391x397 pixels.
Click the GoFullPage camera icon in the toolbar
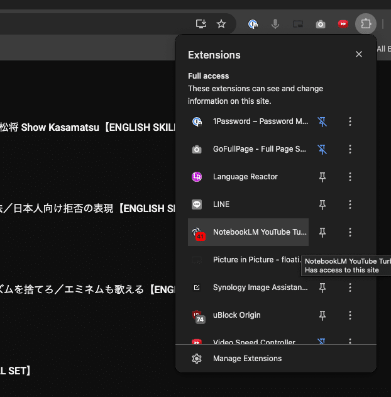point(321,24)
